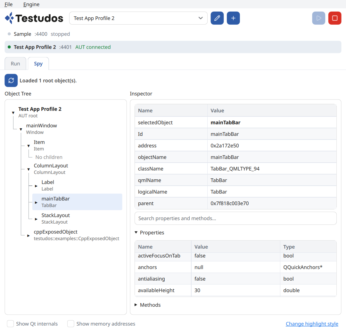The height and width of the screenshot is (331, 346).
Task: Click the QQuickAnchors* type cell
Action: [x=308, y=267]
